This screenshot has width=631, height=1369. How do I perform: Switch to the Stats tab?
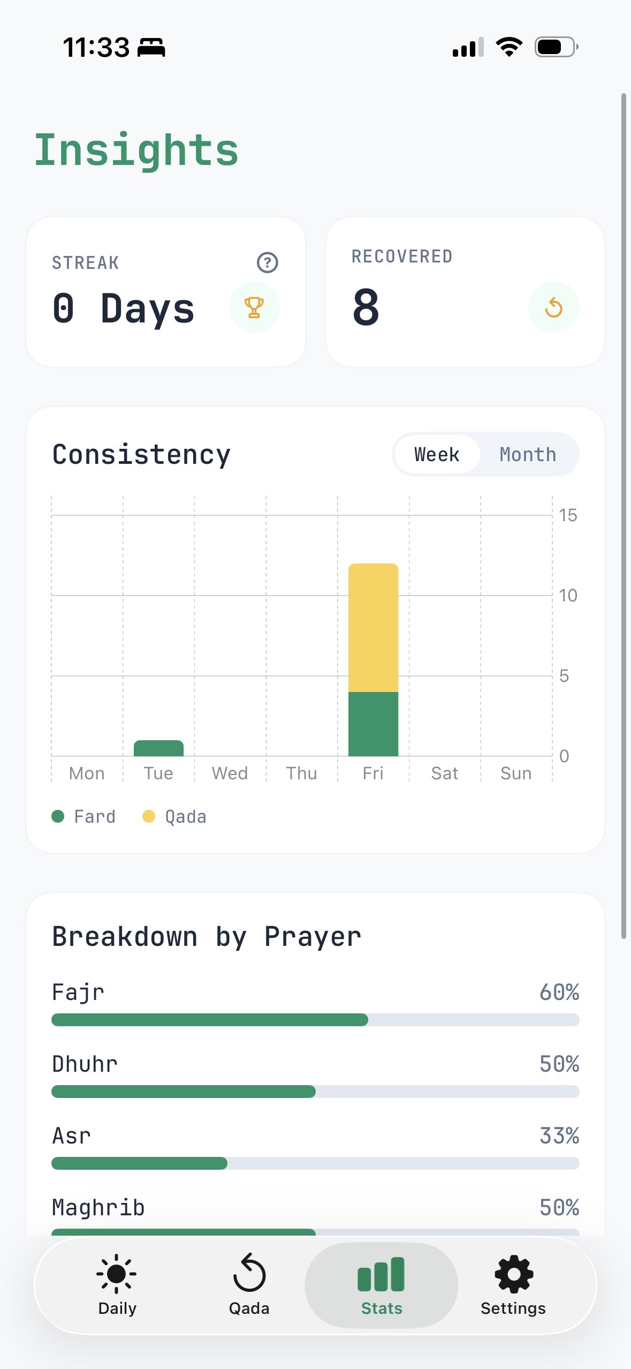pyautogui.click(x=381, y=1285)
